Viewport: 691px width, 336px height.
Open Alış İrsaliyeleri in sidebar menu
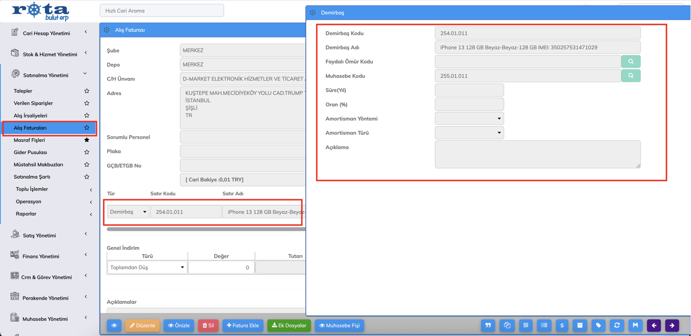30,116
